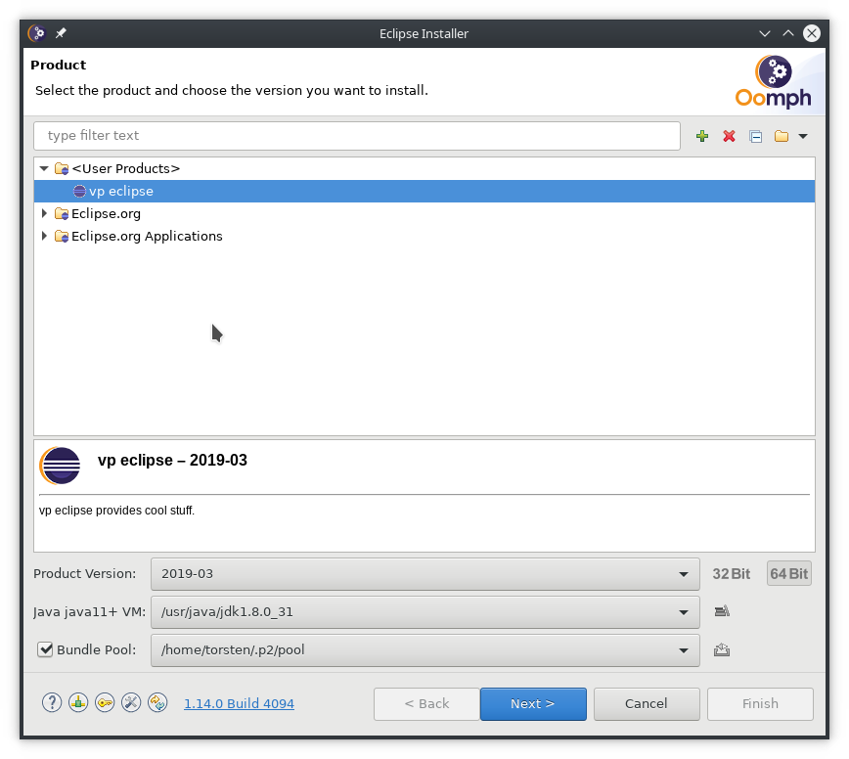
Task: Switch to 32 Bit architecture
Action: pyautogui.click(x=731, y=574)
